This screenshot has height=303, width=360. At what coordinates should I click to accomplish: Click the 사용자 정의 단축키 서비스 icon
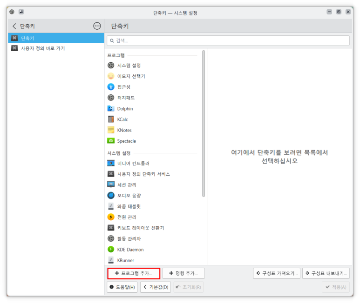coord(111,174)
